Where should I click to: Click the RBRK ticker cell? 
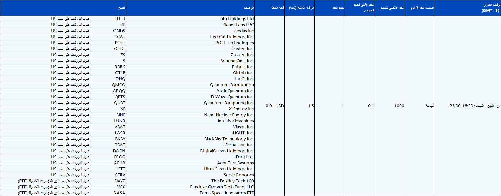tap(108, 67)
